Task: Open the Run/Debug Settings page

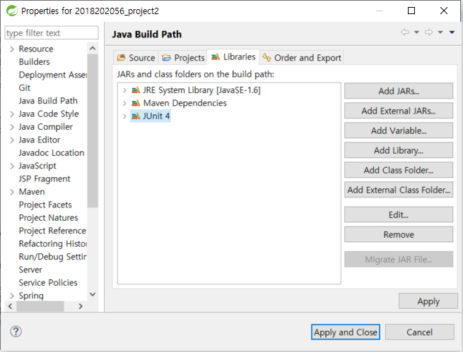Action: (53, 256)
